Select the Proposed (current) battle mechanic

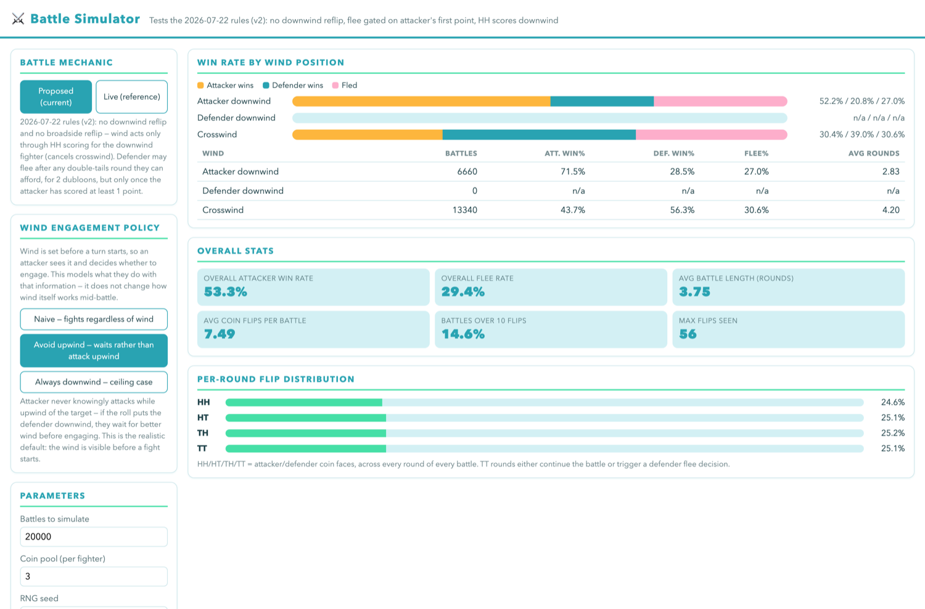(56, 97)
